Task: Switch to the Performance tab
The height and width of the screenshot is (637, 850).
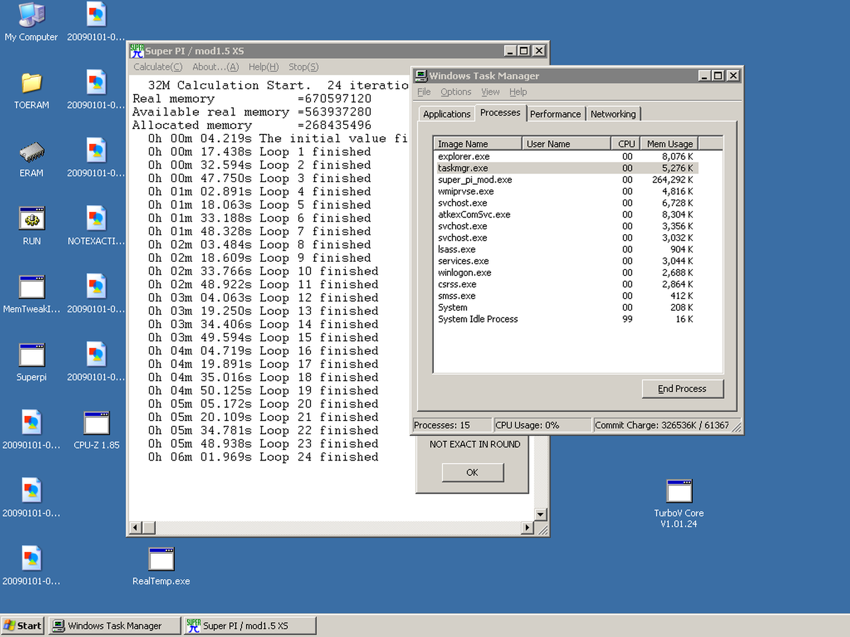Action: 555,114
